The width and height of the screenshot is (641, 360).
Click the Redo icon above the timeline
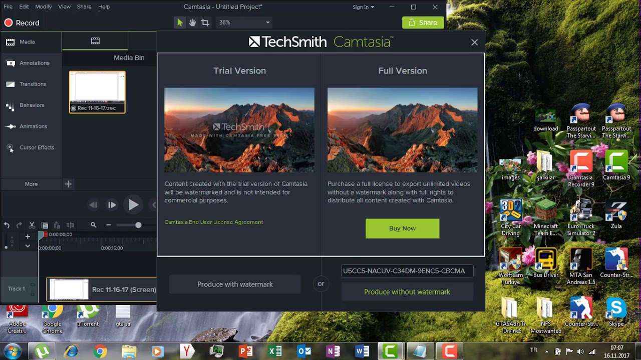point(19,225)
